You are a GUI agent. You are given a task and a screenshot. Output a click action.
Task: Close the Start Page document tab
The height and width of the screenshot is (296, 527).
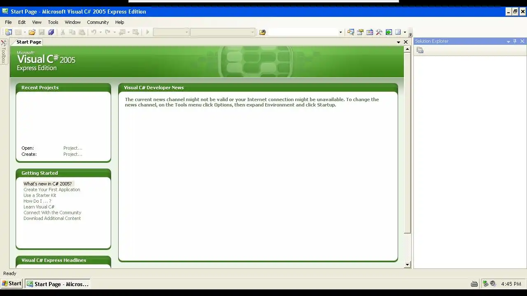coord(406,42)
